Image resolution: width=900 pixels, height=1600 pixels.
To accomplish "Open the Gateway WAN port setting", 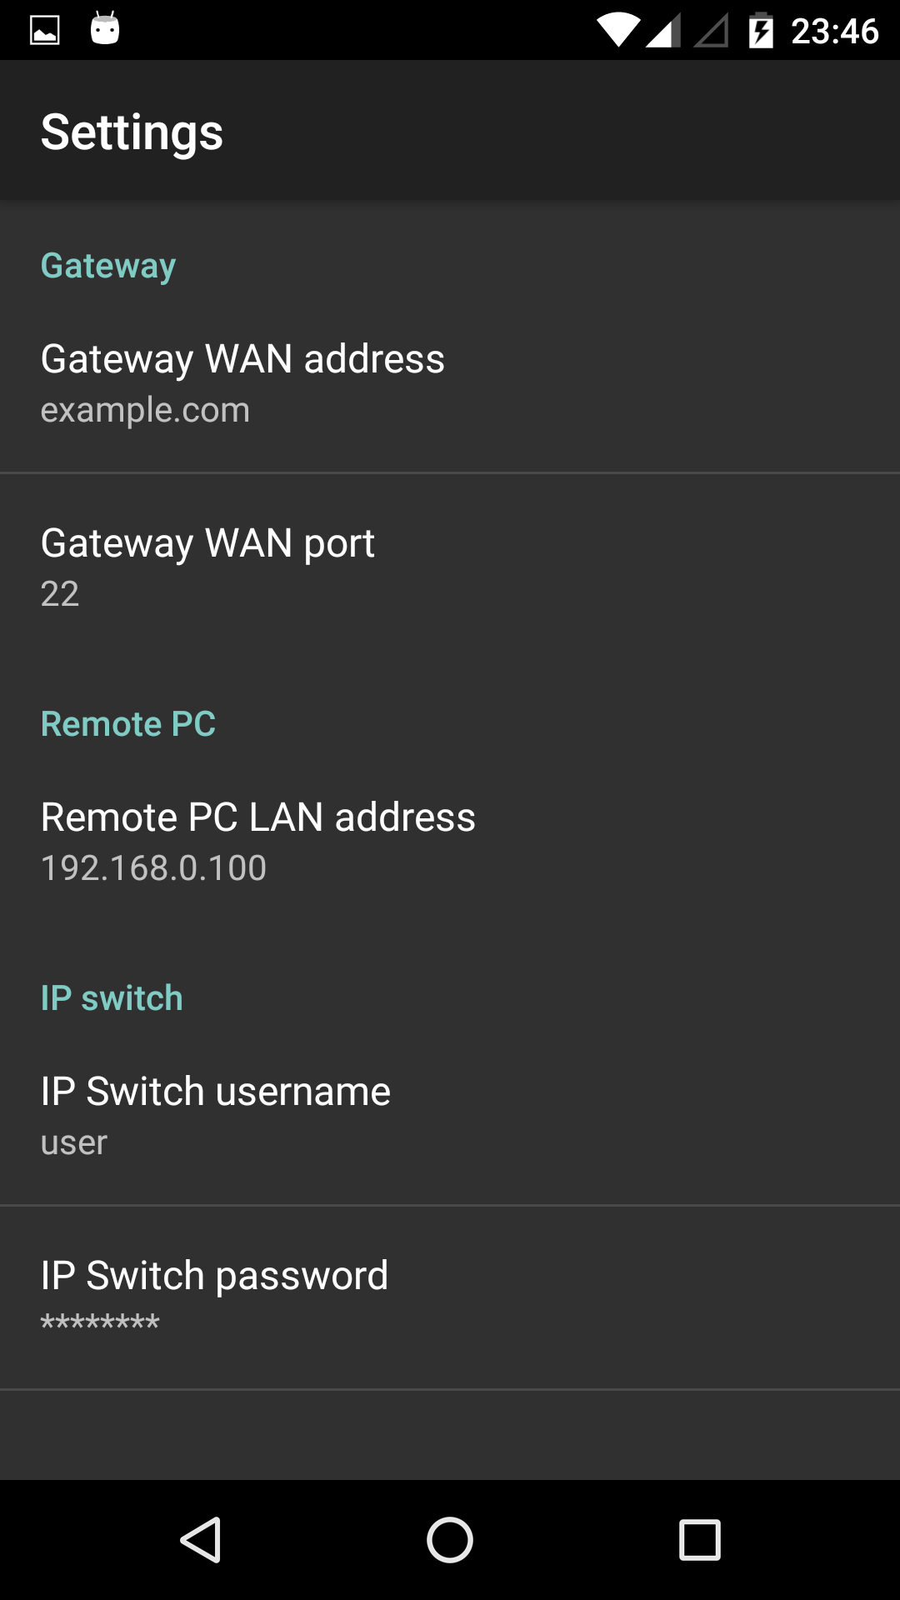I will coord(450,566).
